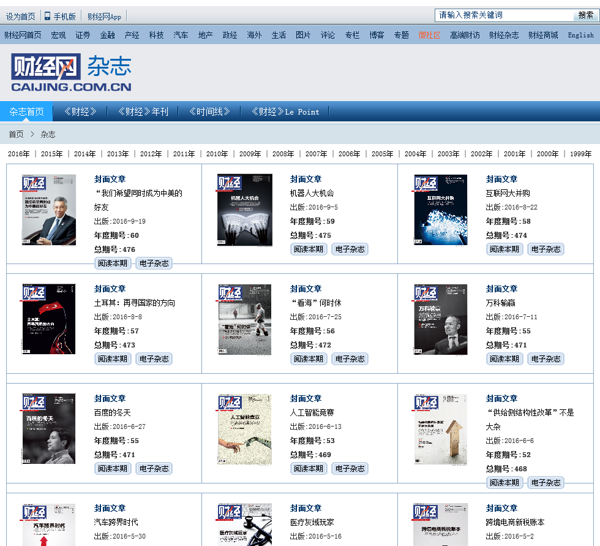
Task: Open the 宏观 navigation item
Action: [58, 35]
